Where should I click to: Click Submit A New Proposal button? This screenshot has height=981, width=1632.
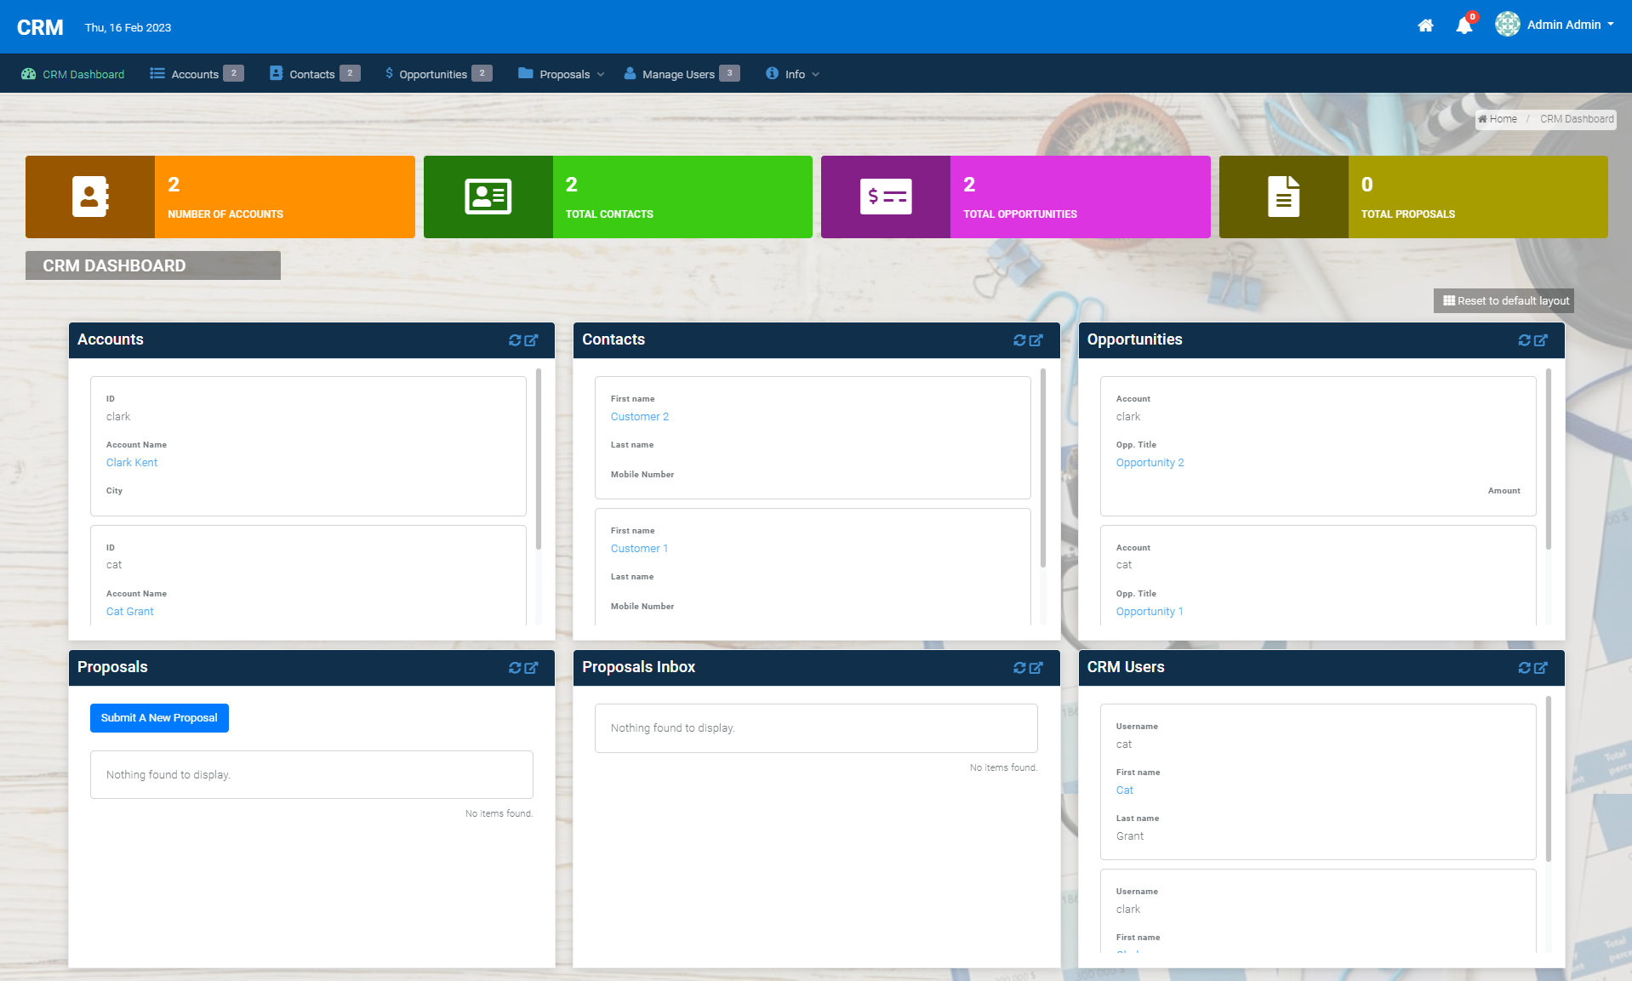(159, 718)
